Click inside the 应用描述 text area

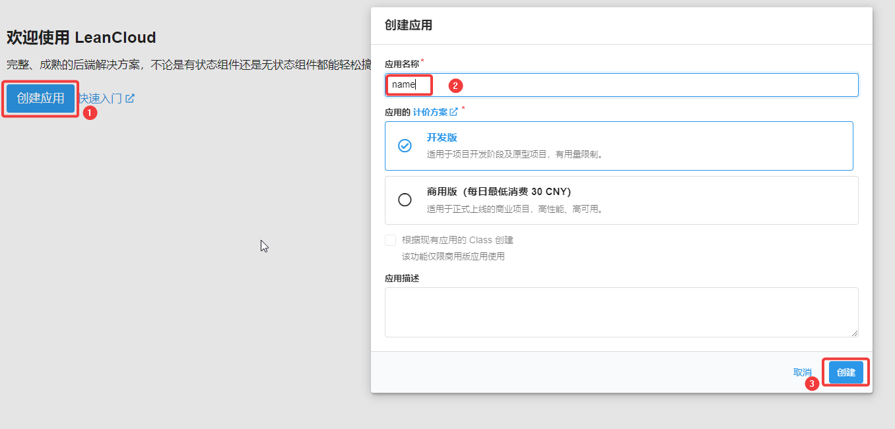pos(620,312)
